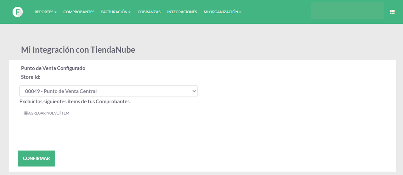Expand Mi Organización menu

tap(222, 12)
